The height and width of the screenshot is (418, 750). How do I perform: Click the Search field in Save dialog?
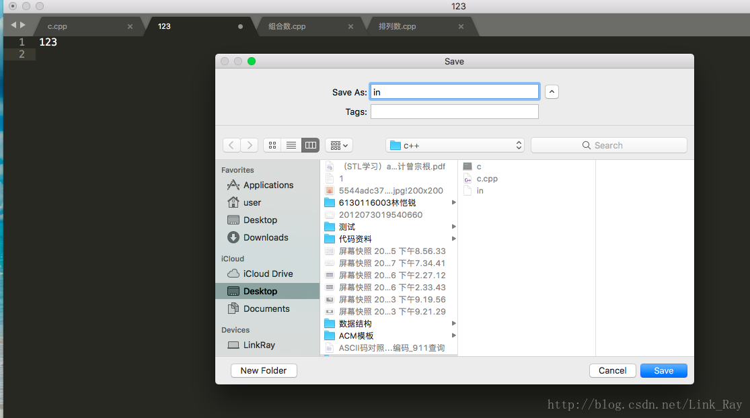[609, 145]
